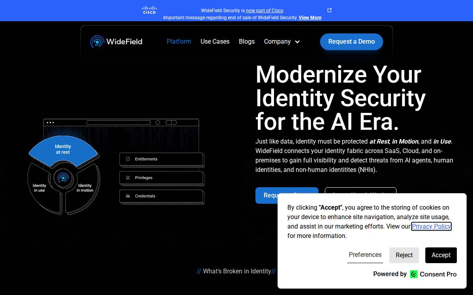Click the Consent Pro text
The image size is (473, 295).
(x=438, y=274)
